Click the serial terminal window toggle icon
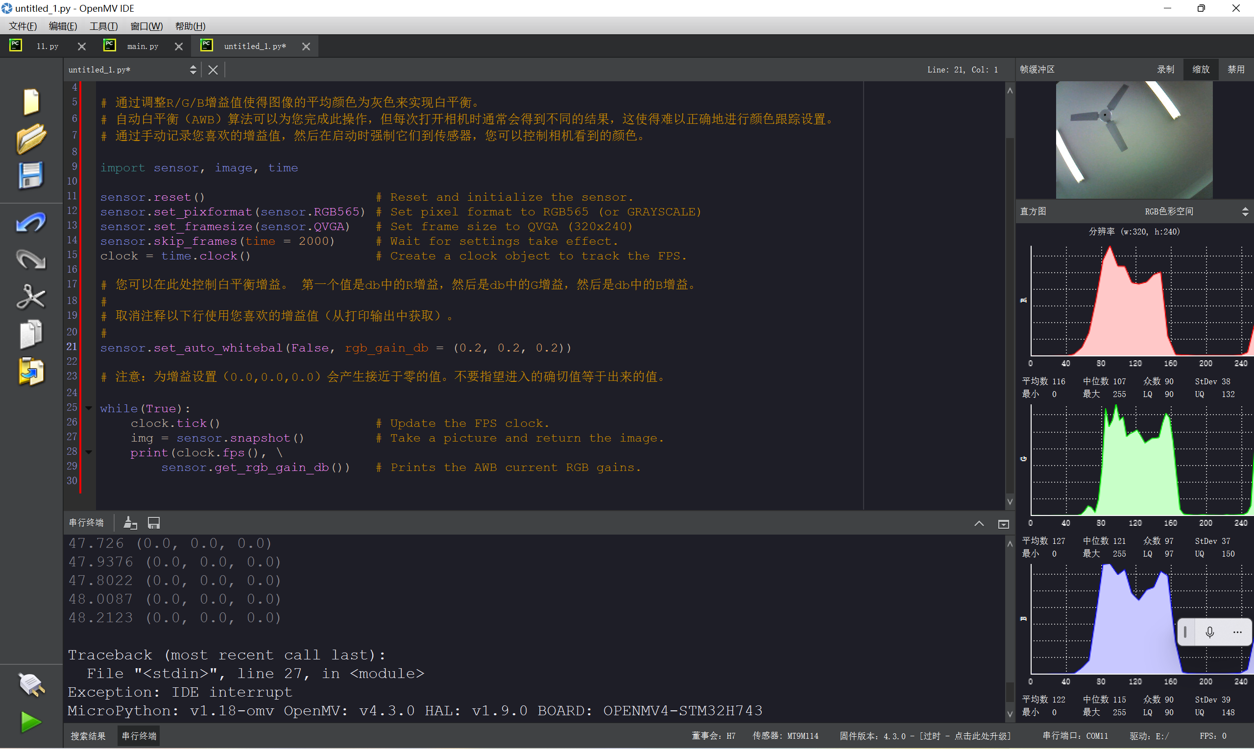1254x749 pixels. 1004,524
